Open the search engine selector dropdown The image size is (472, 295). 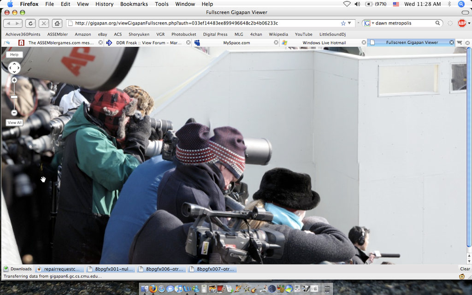click(369, 23)
